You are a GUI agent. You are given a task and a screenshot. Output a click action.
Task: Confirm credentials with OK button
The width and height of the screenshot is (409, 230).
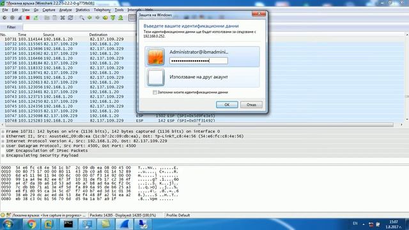click(x=227, y=105)
